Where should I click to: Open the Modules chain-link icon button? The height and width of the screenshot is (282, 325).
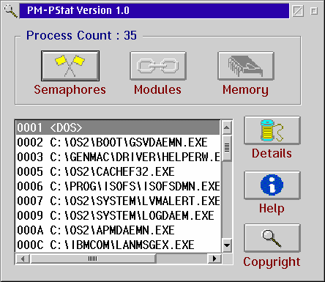pos(158,66)
